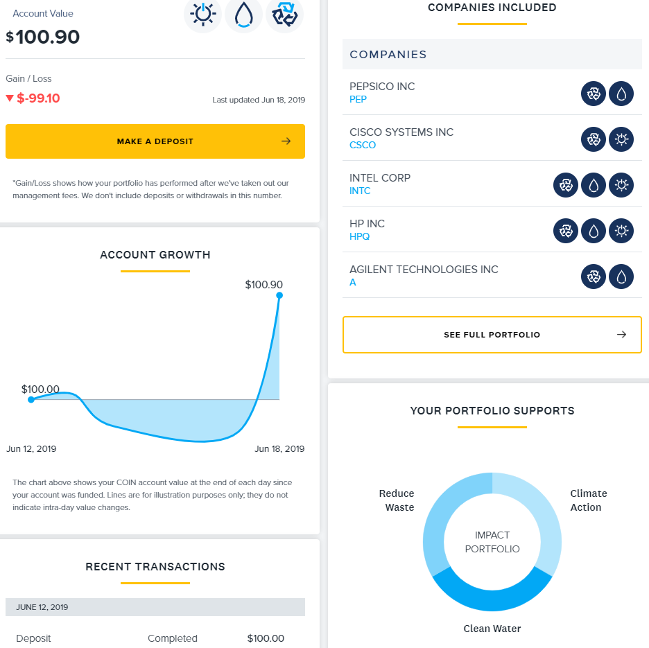Click PepsiCo's water droplet icon
Viewport: 649px width, 648px height.
[621, 94]
